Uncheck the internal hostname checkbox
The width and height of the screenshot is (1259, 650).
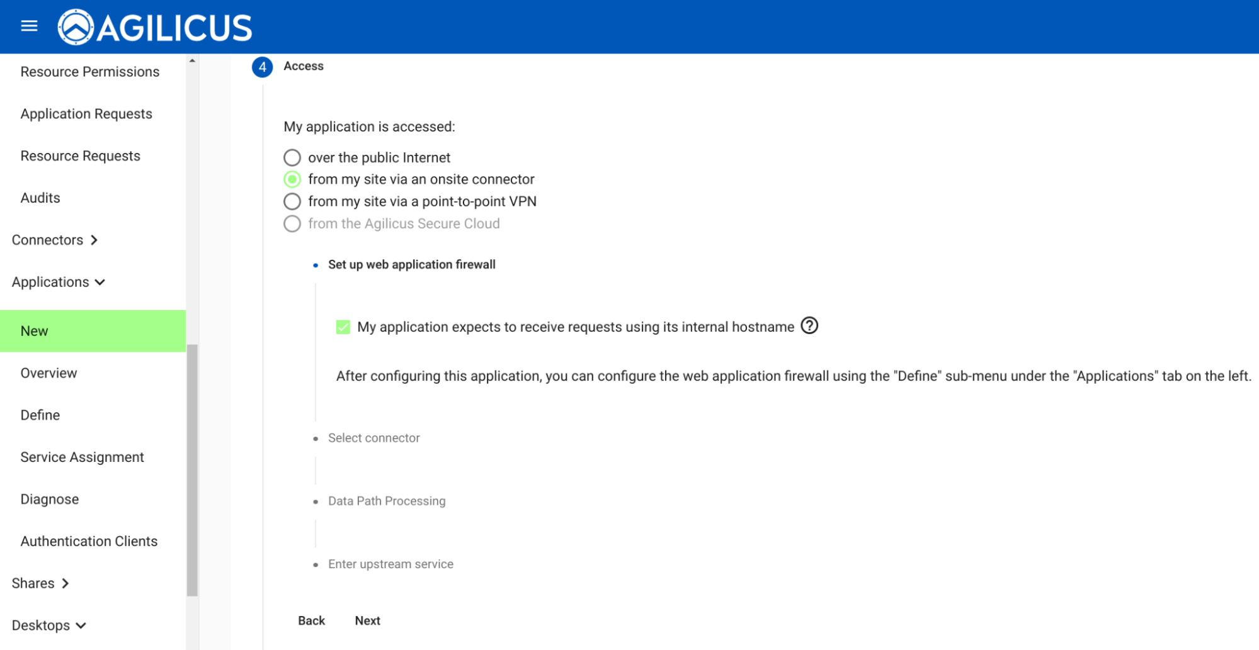tap(343, 327)
